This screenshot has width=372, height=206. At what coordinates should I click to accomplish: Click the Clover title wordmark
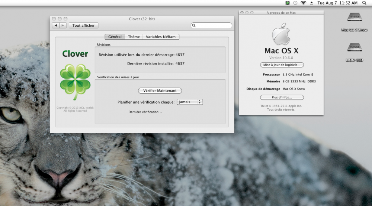pyautogui.click(x=75, y=54)
